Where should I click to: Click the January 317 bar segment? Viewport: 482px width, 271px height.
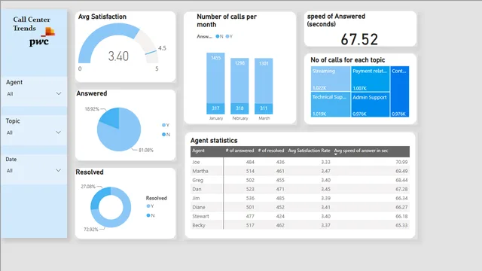coord(215,108)
